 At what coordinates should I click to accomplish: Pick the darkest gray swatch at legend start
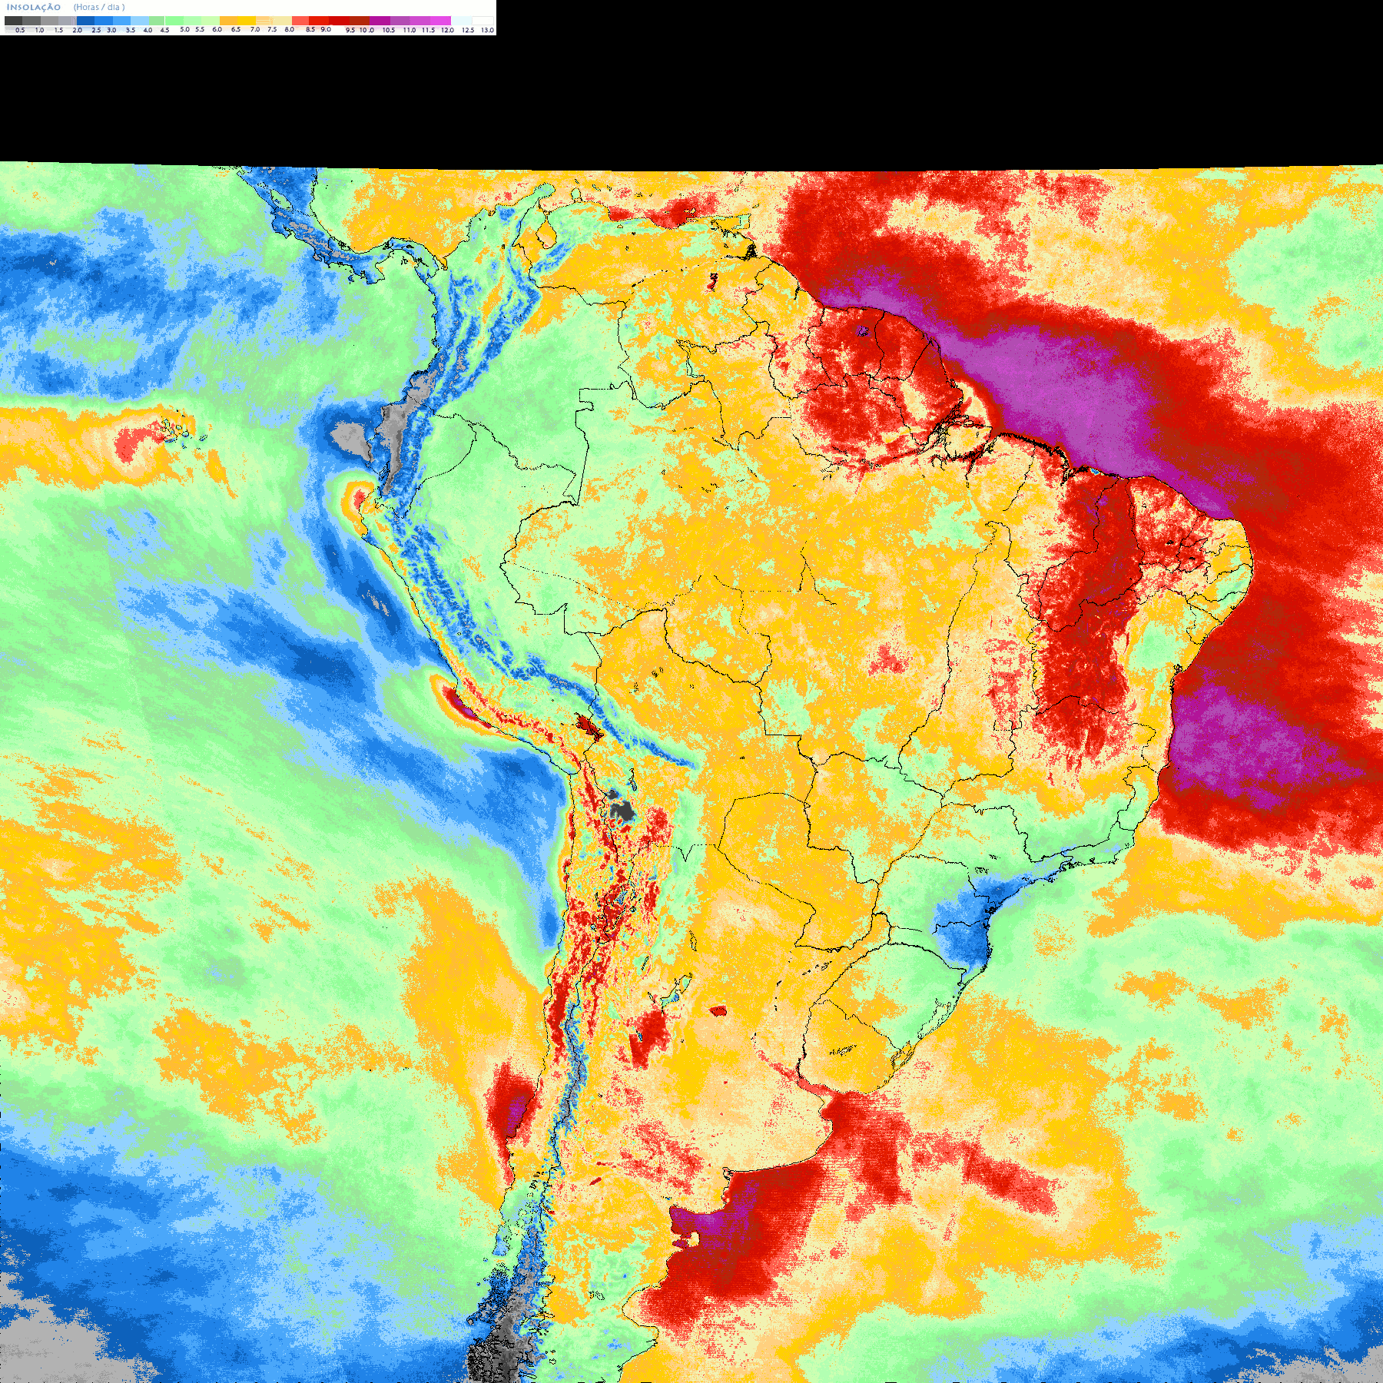tap(13, 21)
